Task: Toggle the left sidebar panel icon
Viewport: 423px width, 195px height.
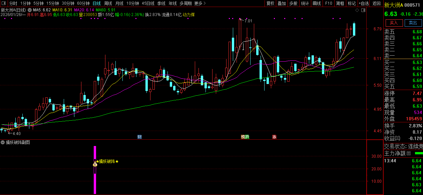Action: (4, 3)
